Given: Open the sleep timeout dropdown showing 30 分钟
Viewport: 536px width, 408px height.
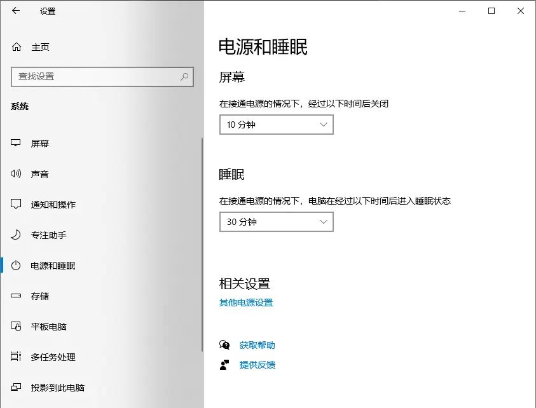Looking at the screenshot, I should coord(276,222).
